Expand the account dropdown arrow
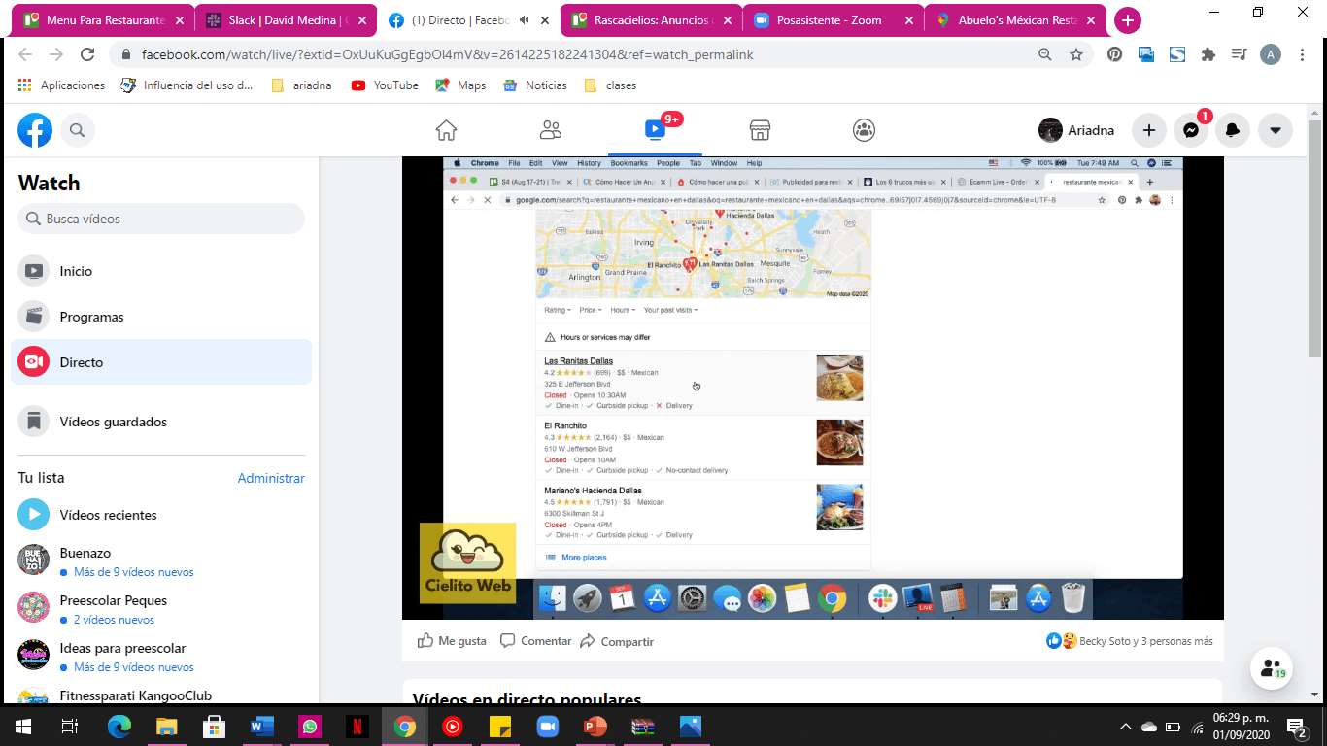Viewport: 1327px width, 746px height. point(1275,130)
